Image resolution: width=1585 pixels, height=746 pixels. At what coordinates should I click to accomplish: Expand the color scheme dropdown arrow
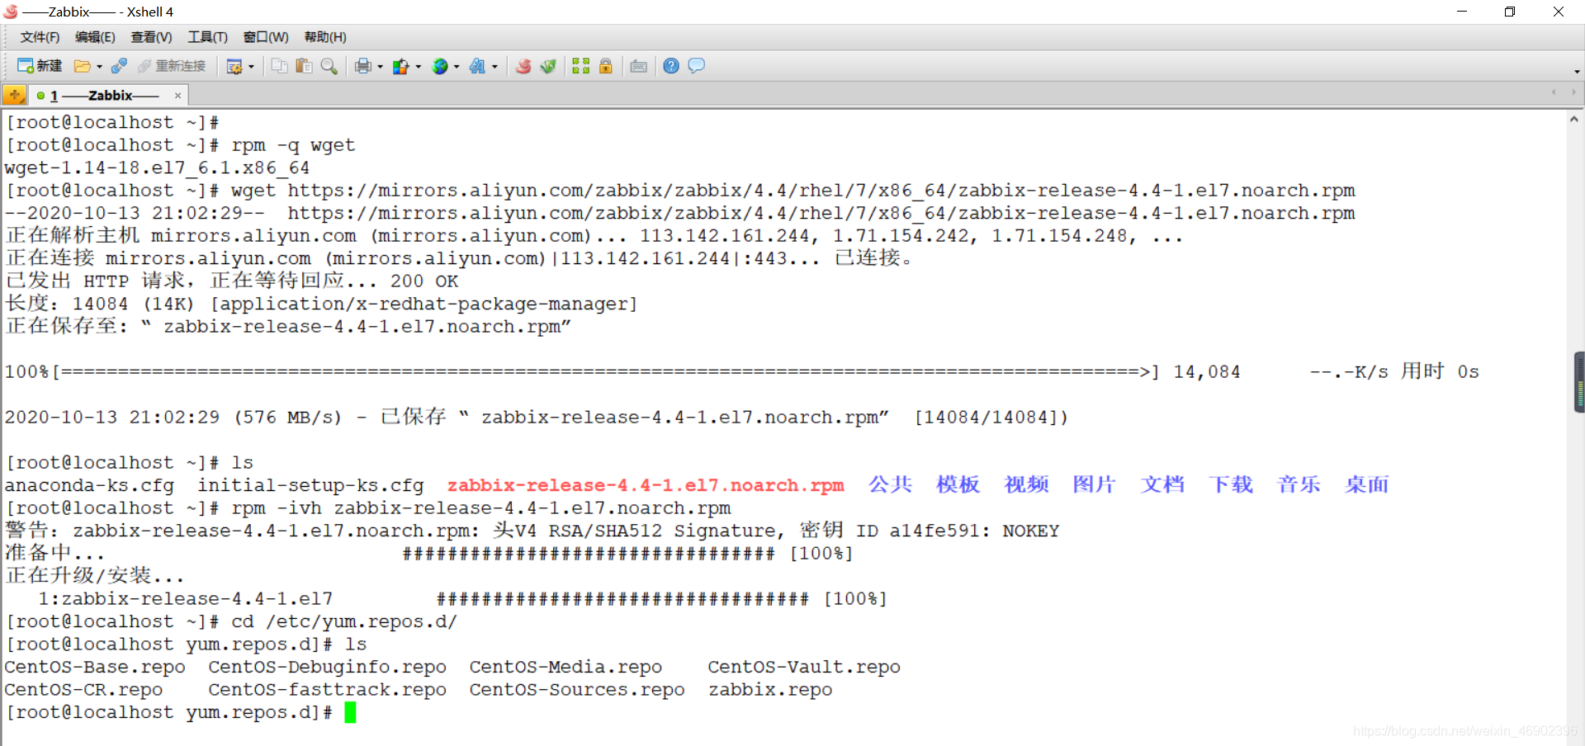(x=418, y=67)
